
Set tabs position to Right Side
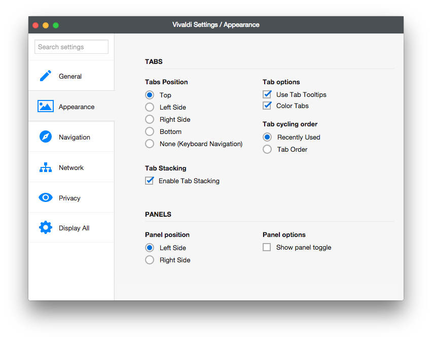click(150, 119)
